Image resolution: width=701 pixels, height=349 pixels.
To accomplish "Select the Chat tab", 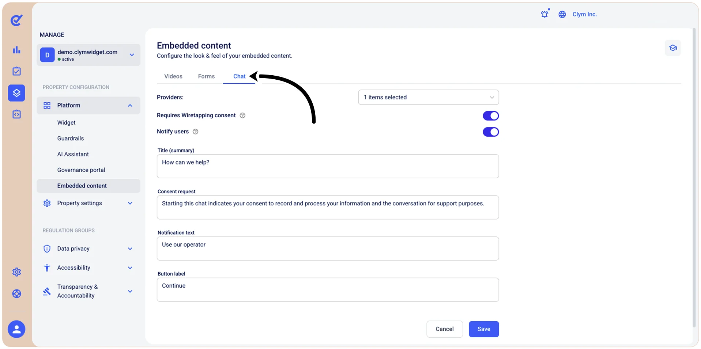I will pyautogui.click(x=240, y=76).
